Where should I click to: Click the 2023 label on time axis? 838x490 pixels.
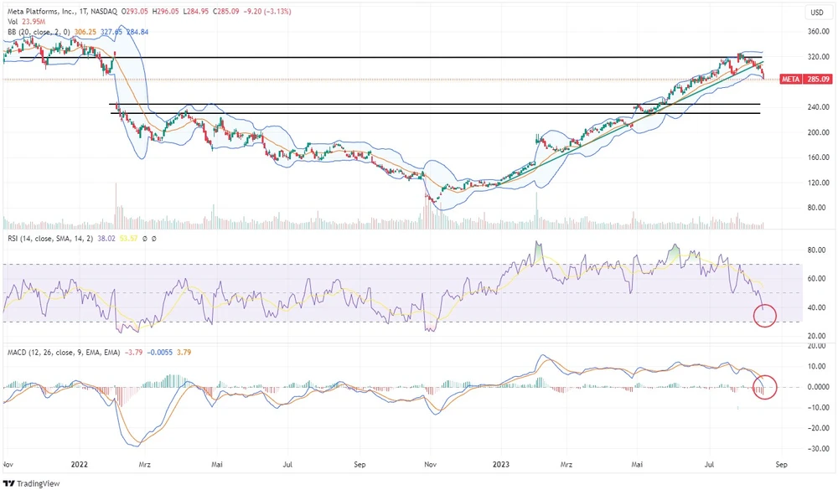502,462
